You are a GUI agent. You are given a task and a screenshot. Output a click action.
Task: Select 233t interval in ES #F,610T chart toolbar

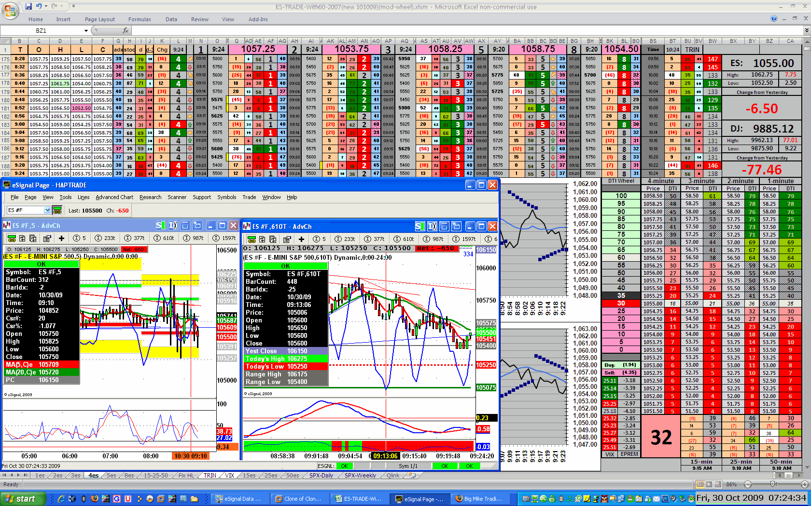[346, 239]
